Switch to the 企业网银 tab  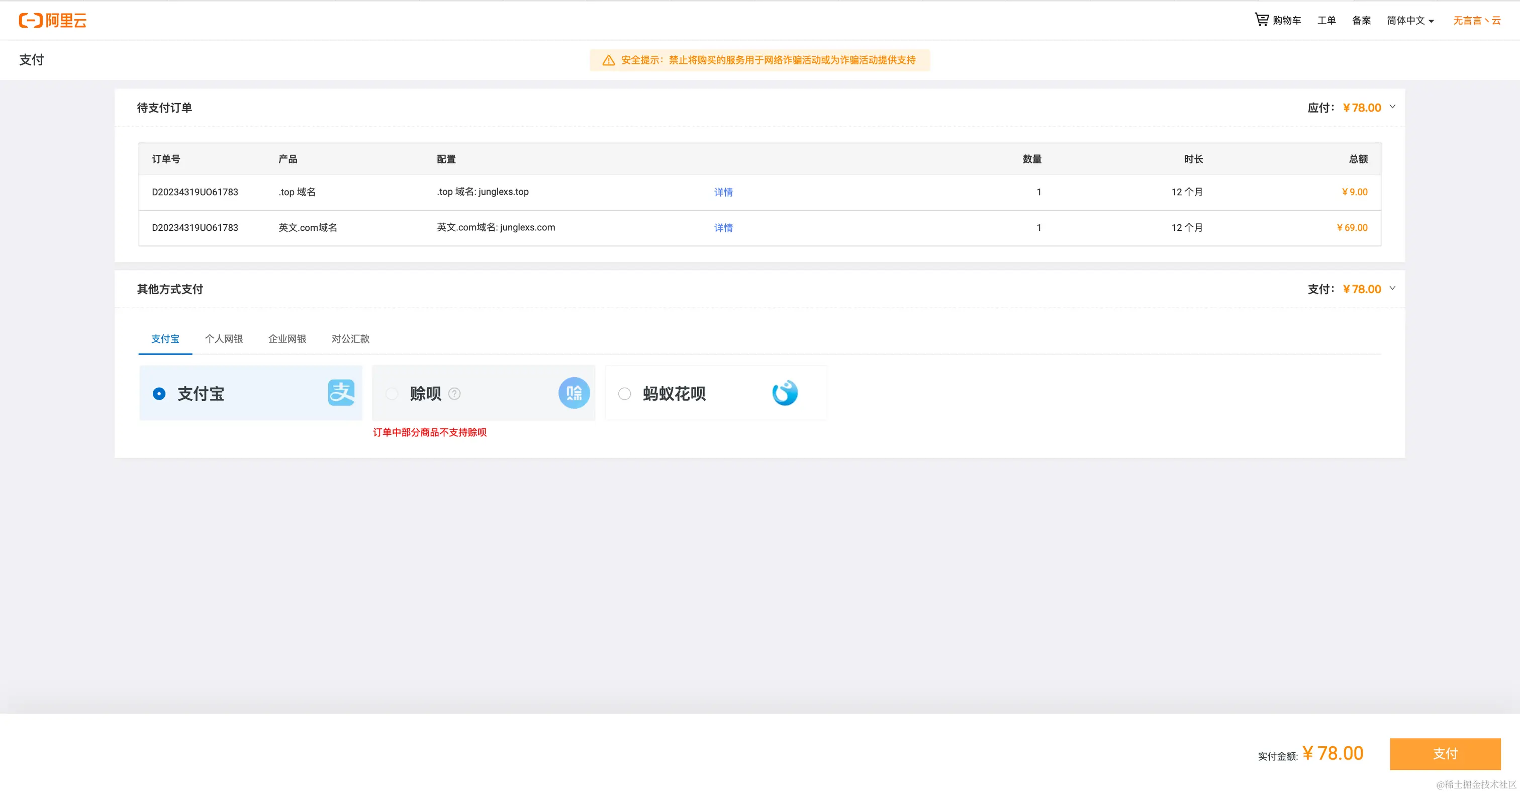point(288,339)
